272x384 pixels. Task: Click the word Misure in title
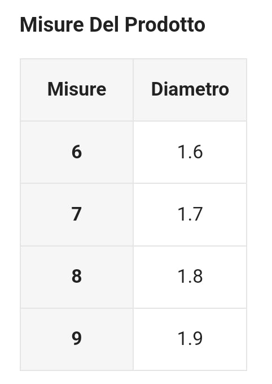(52, 24)
